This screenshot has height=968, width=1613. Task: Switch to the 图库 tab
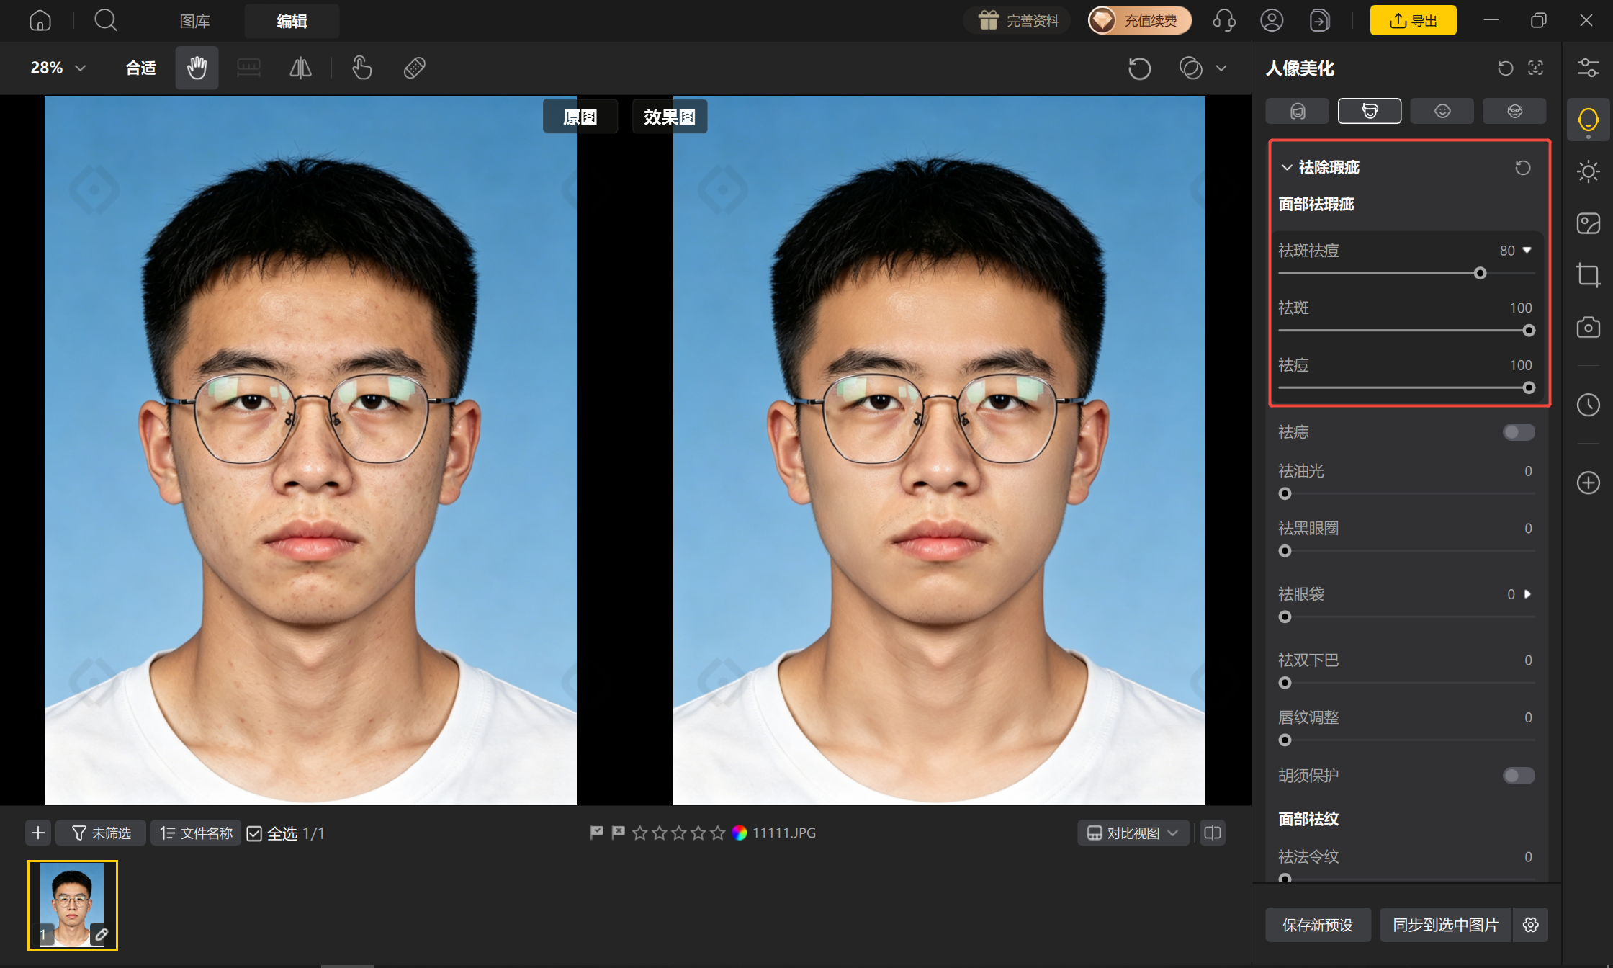194,22
